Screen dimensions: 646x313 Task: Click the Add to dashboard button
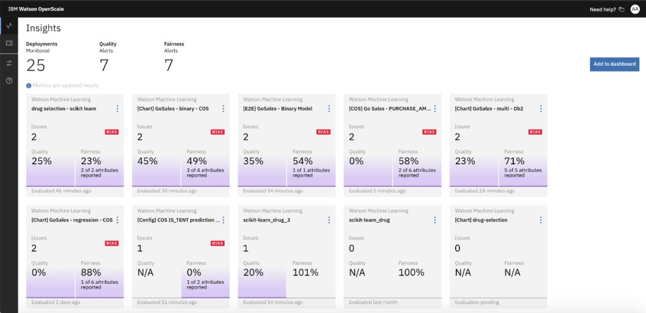coord(614,65)
